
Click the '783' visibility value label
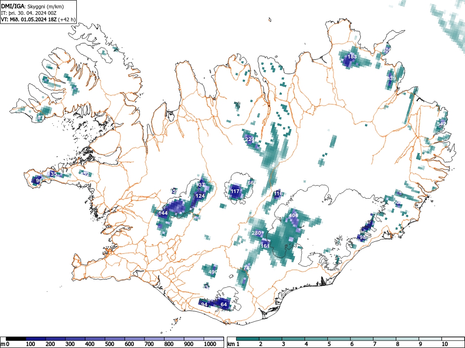click(248, 268)
